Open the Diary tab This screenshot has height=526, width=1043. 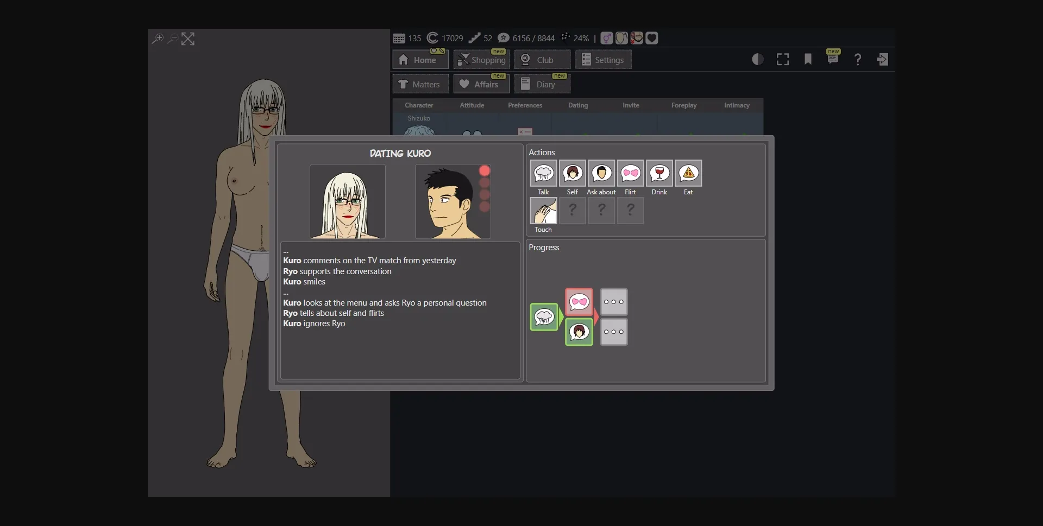coord(542,83)
